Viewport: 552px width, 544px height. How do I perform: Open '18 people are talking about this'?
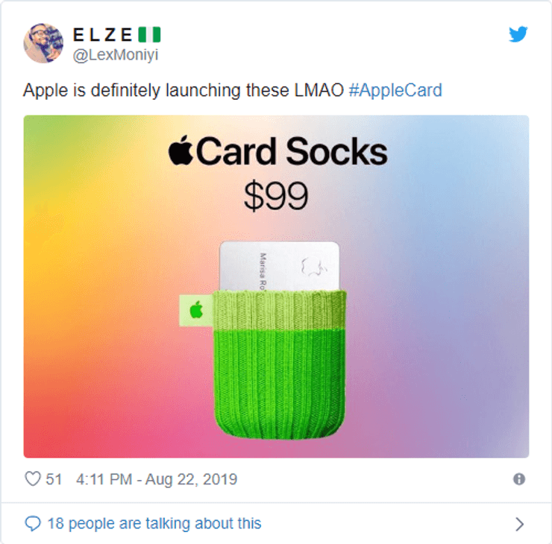coord(154,524)
